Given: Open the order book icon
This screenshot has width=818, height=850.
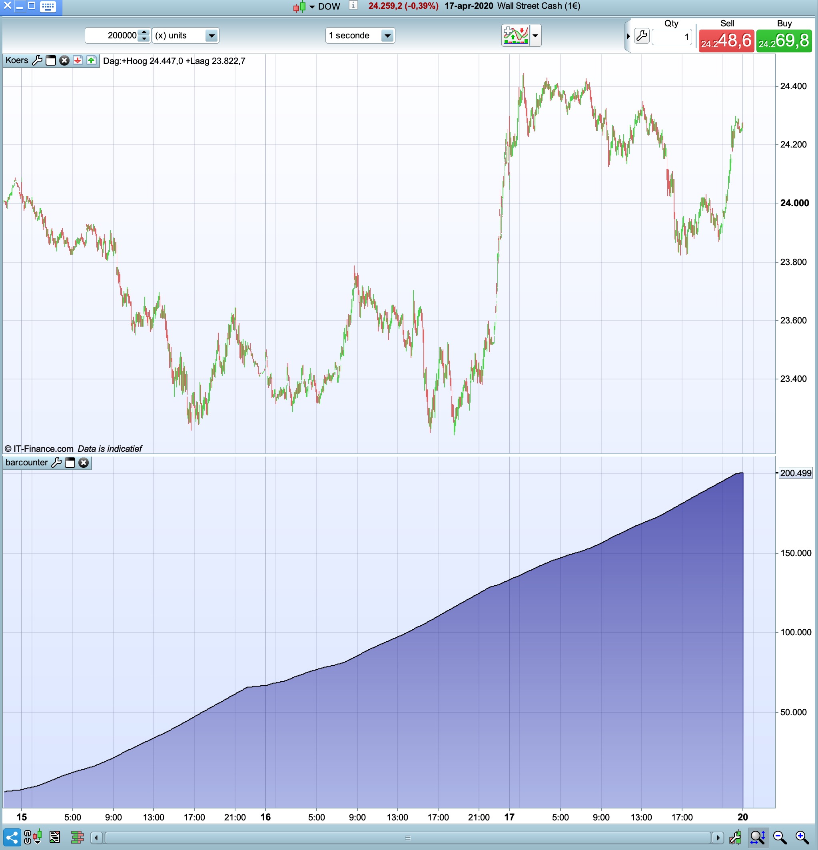Looking at the screenshot, I should tap(77, 837).
